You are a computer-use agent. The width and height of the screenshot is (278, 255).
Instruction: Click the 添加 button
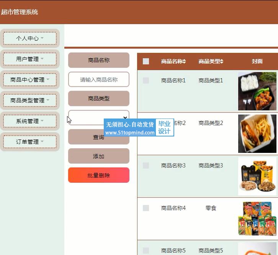tap(99, 156)
